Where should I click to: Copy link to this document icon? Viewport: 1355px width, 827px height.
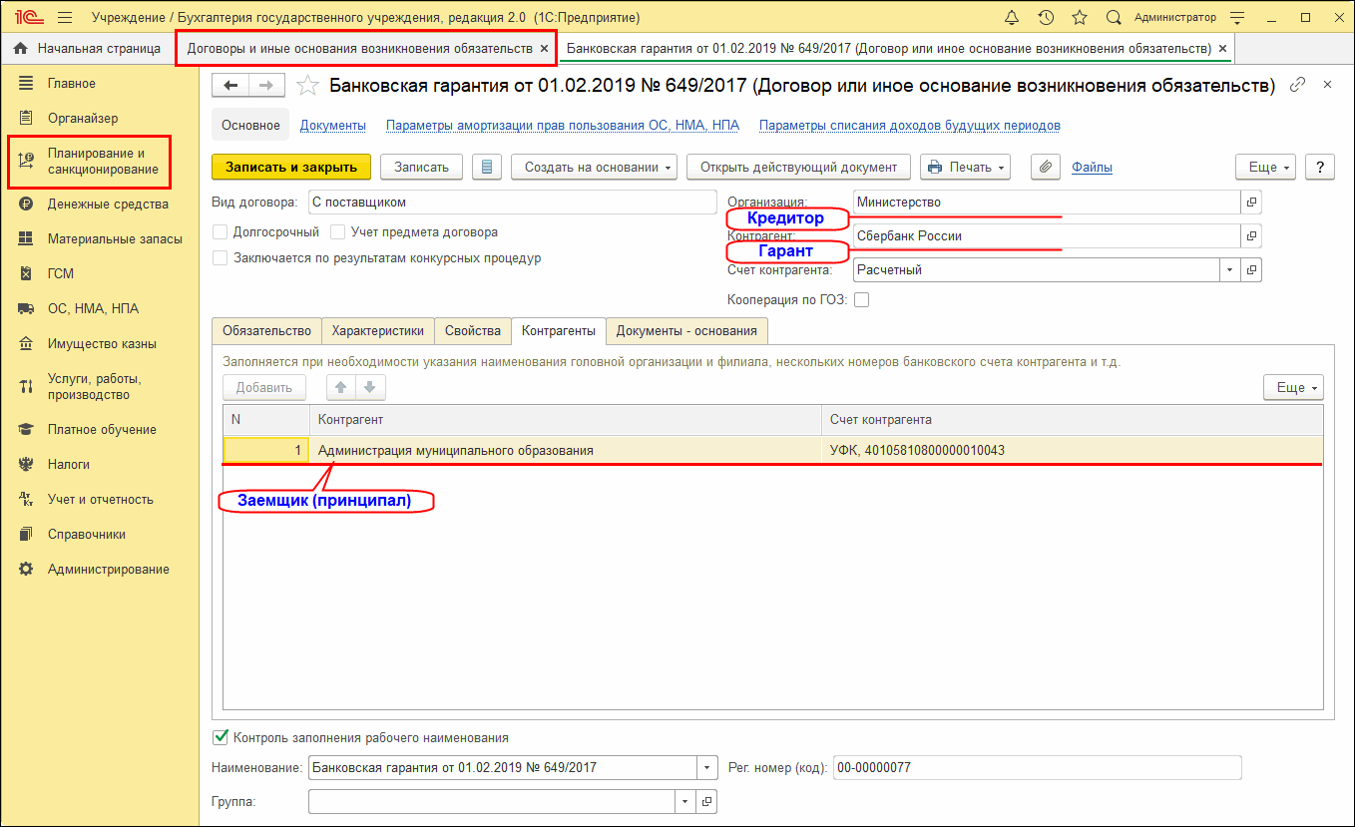pyautogui.click(x=1297, y=85)
